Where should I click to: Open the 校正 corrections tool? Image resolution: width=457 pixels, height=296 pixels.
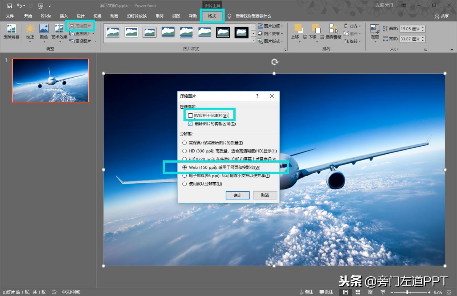(x=30, y=29)
